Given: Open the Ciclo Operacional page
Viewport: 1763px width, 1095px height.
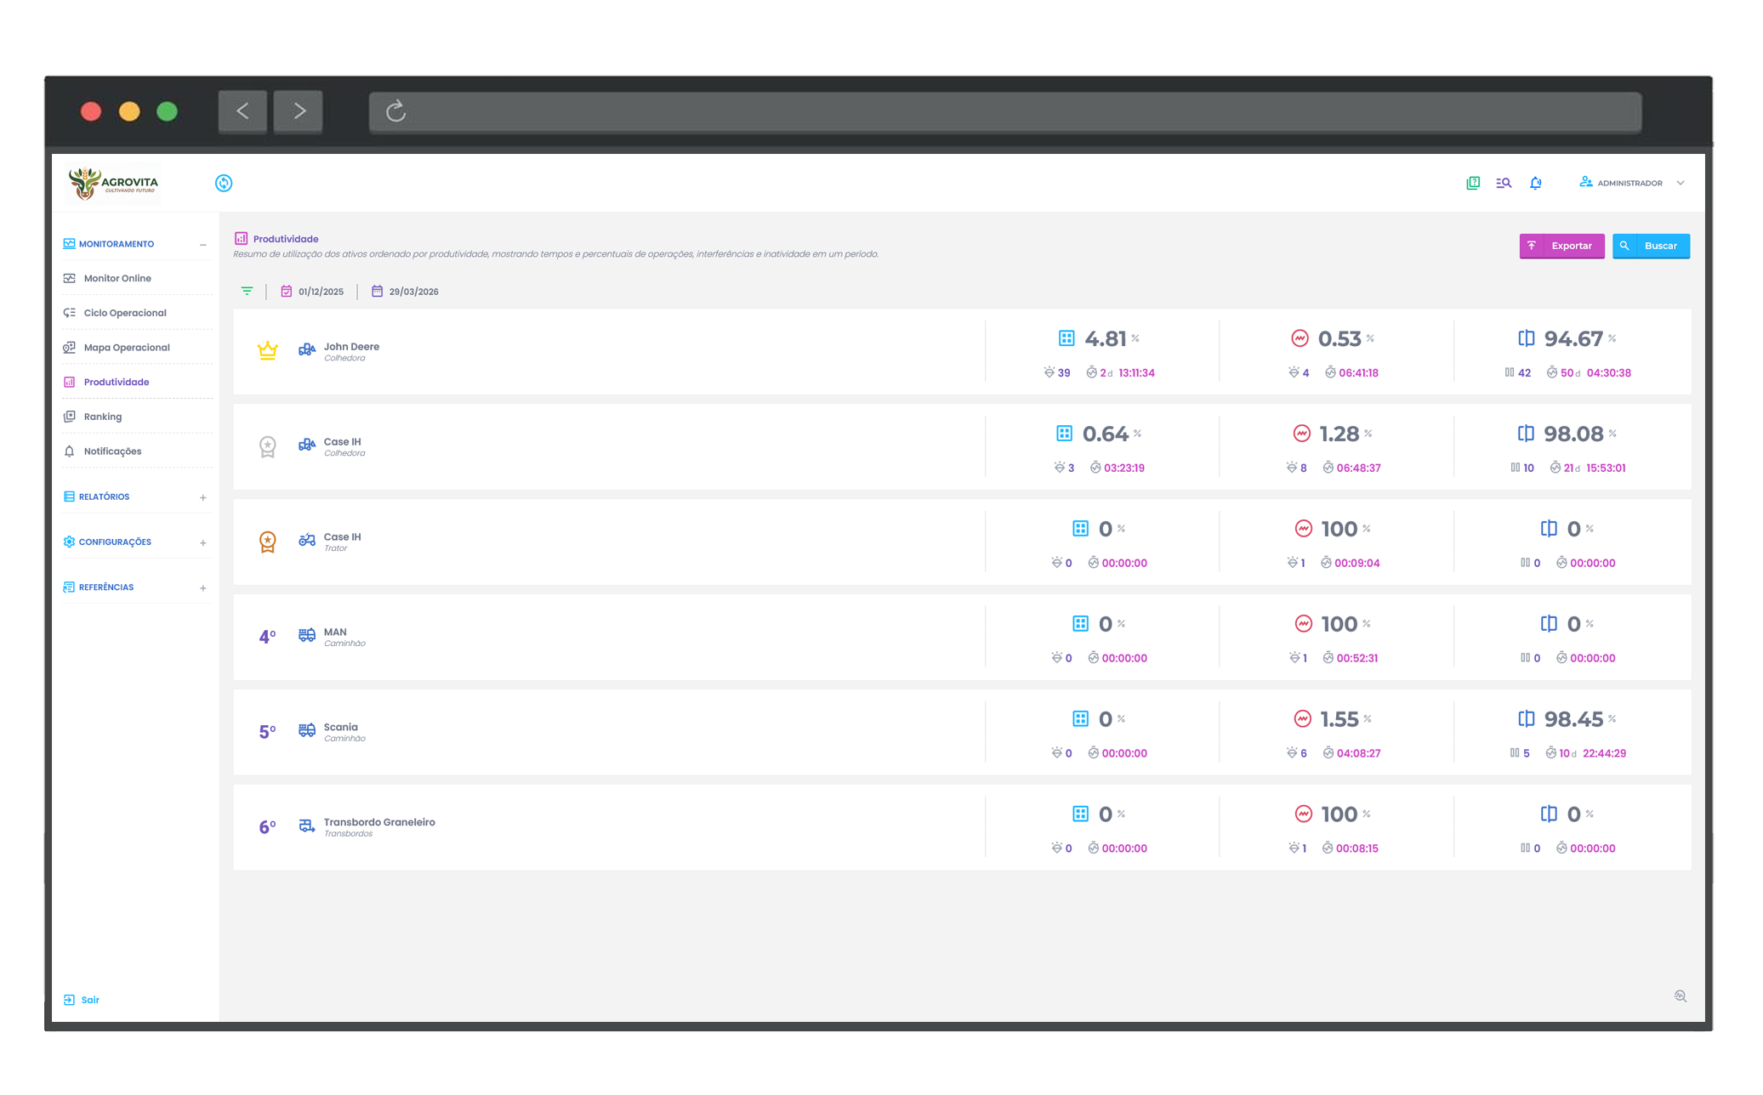Looking at the screenshot, I should [x=125, y=313].
